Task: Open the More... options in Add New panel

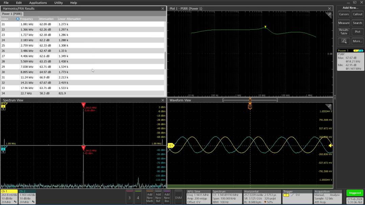Action: click(x=357, y=41)
